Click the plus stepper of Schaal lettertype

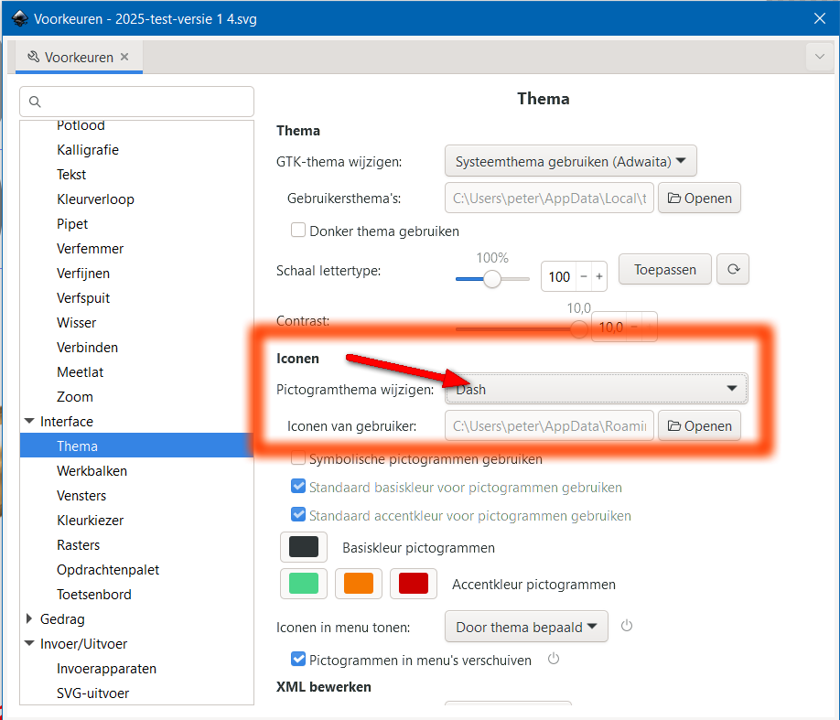click(599, 276)
